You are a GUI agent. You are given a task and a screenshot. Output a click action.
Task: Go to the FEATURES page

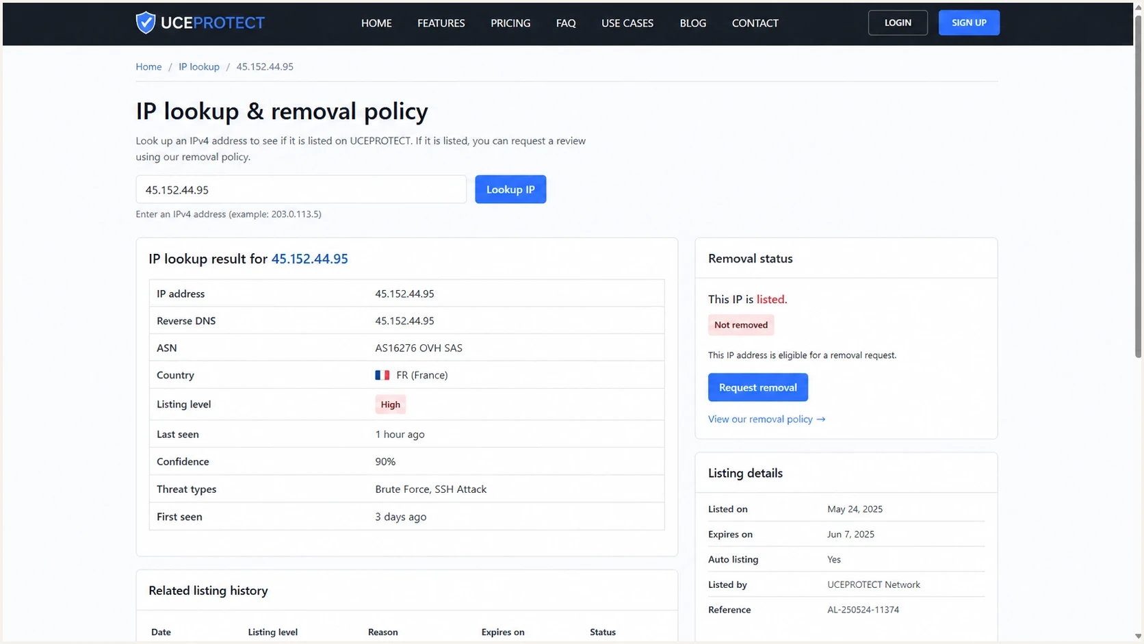(x=441, y=23)
